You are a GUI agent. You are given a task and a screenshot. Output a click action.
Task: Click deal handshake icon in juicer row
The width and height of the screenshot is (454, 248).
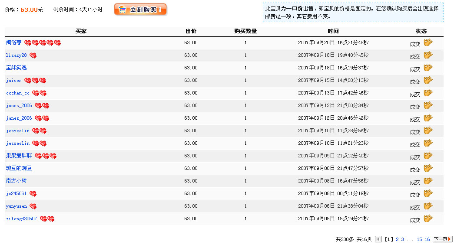coord(428,80)
